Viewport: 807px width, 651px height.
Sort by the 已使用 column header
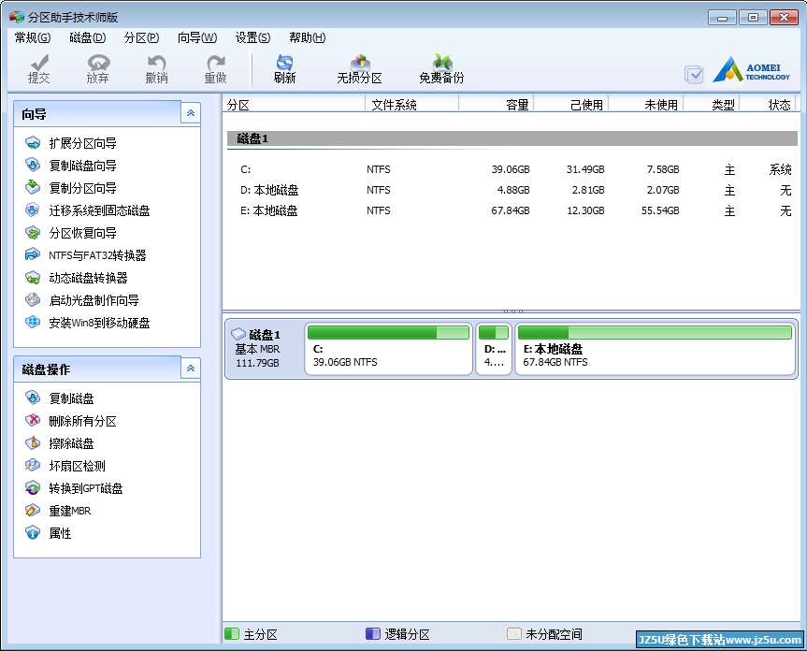pyautogui.click(x=571, y=105)
